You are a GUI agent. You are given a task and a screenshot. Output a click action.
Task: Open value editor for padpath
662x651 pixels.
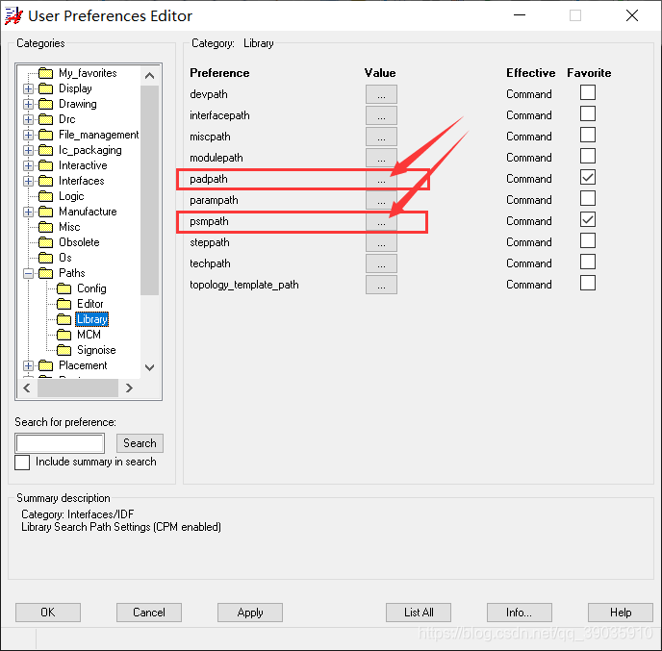[x=381, y=179]
